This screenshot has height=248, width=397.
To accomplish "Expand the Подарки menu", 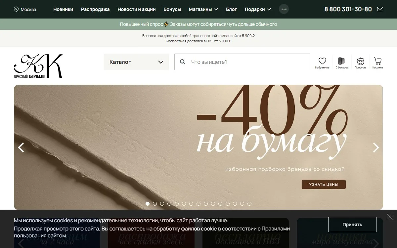I will coord(258,9).
